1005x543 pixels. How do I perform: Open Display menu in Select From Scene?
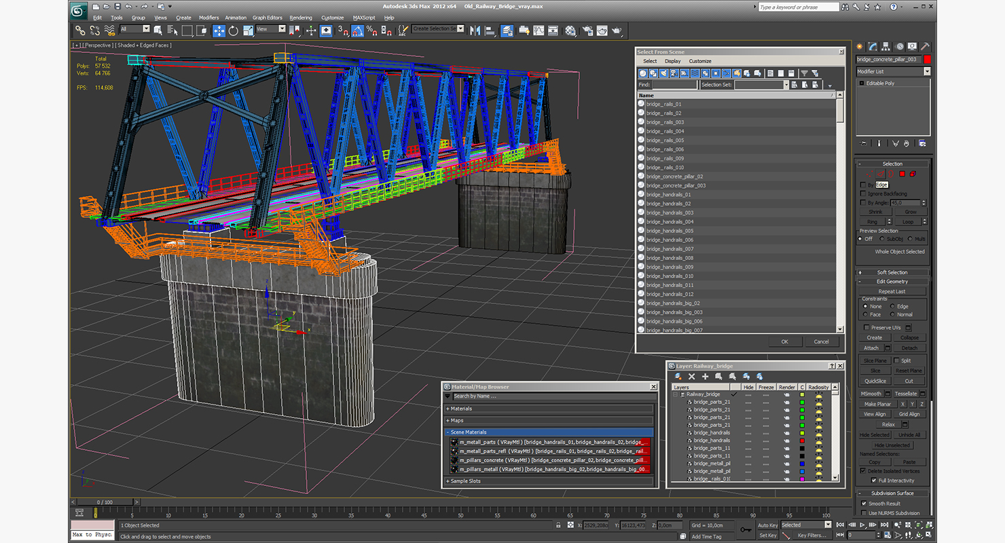[673, 61]
